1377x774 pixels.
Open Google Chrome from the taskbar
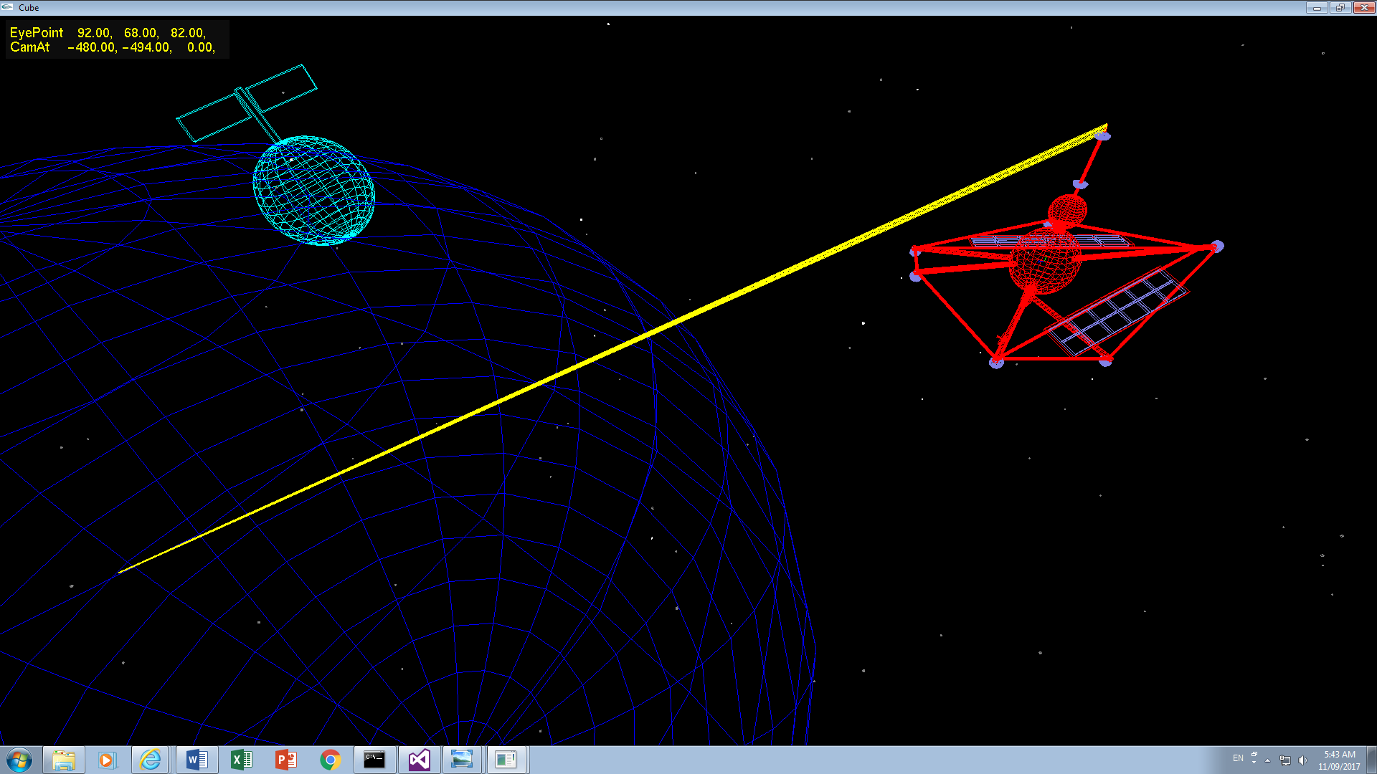[330, 760]
